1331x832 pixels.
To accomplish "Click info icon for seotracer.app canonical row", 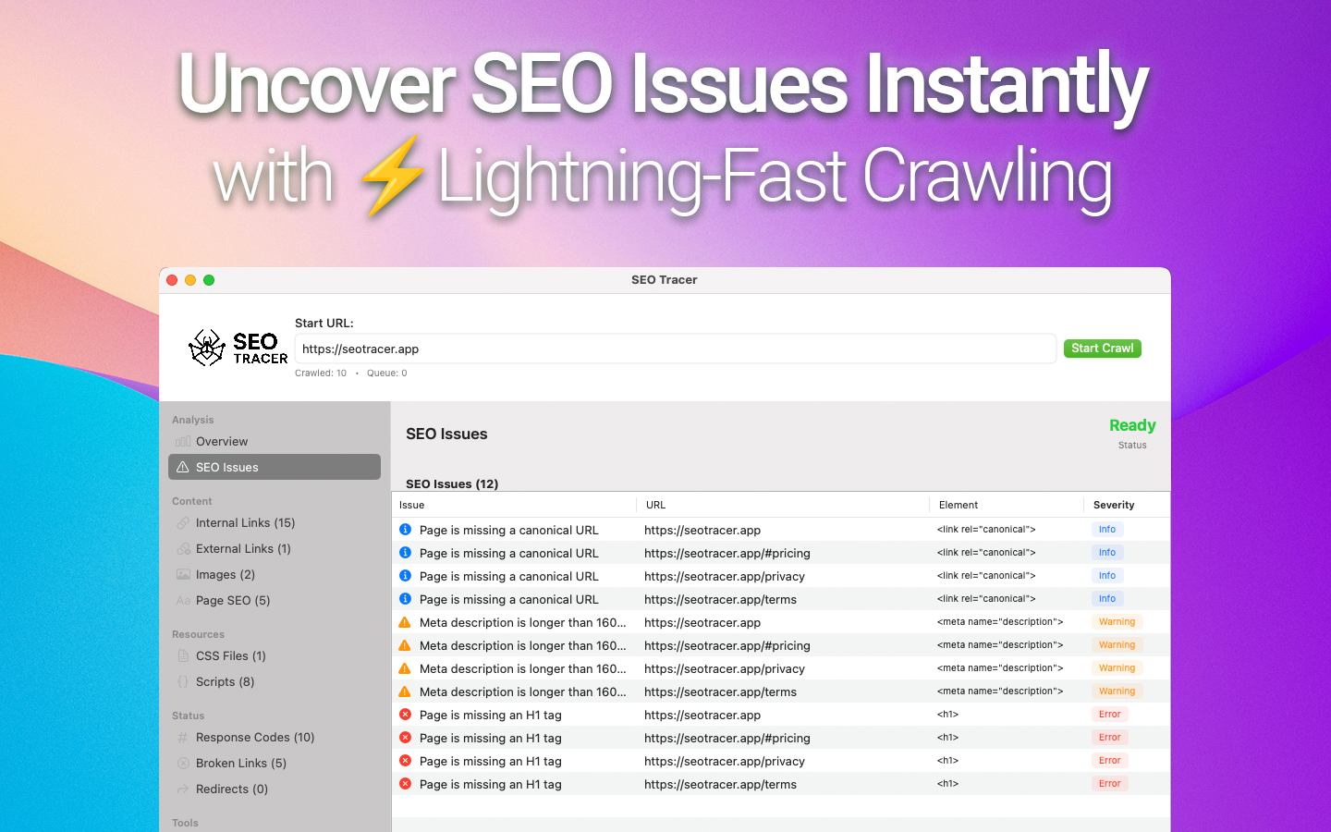I will tap(405, 530).
